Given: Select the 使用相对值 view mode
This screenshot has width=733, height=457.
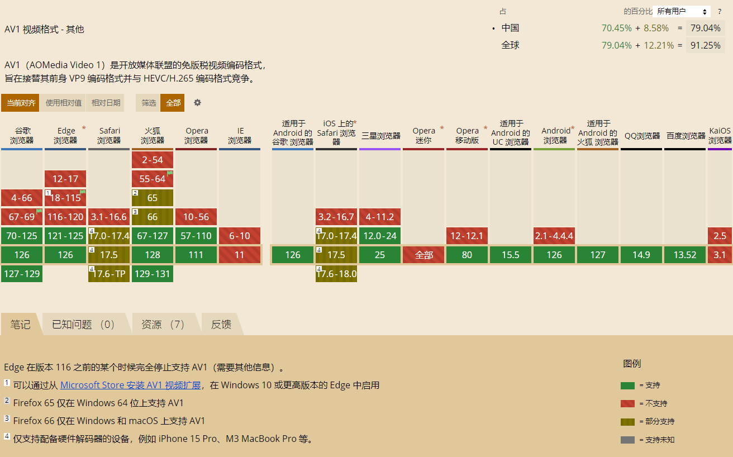Looking at the screenshot, I should (64, 103).
